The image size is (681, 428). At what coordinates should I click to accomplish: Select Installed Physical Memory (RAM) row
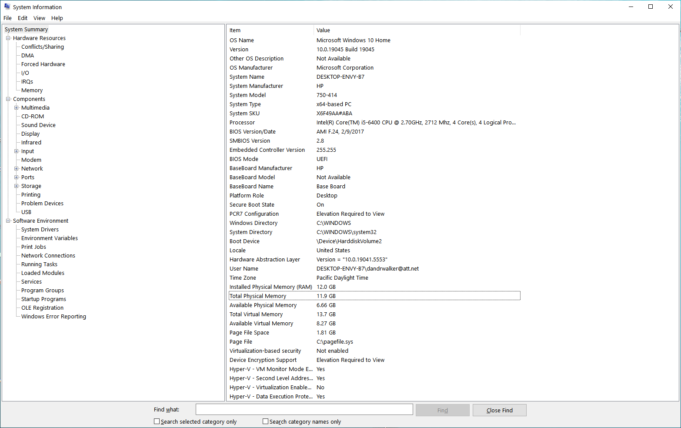pos(374,287)
